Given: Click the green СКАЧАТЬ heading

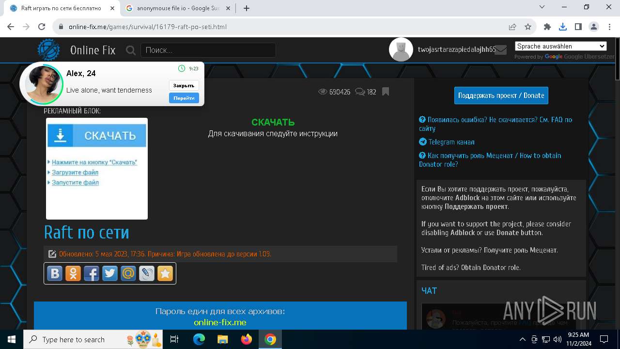Looking at the screenshot, I should point(273,123).
